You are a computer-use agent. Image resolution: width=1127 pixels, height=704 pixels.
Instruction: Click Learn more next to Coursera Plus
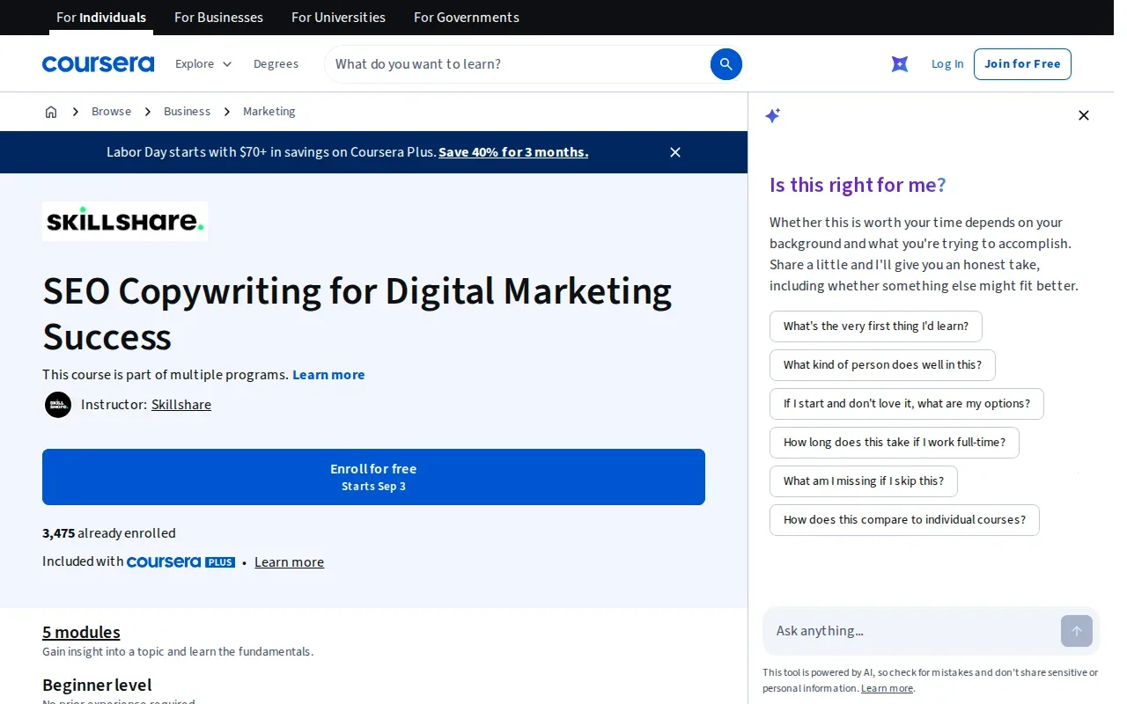pyautogui.click(x=289, y=562)
